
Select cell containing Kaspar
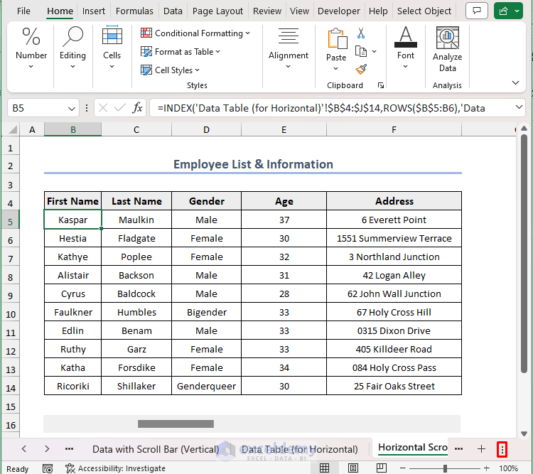[x=72, y=220]
